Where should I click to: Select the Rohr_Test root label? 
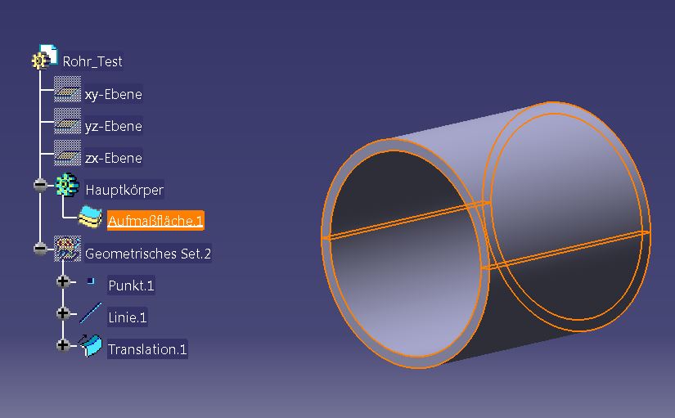pyautogui.click(x=92, y=61)
